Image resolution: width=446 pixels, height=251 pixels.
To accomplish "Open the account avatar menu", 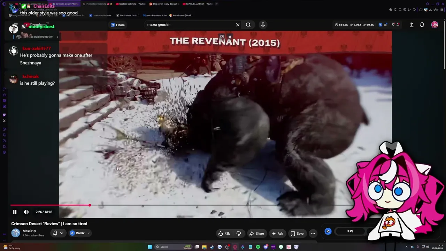I will (x=435, y=25).
